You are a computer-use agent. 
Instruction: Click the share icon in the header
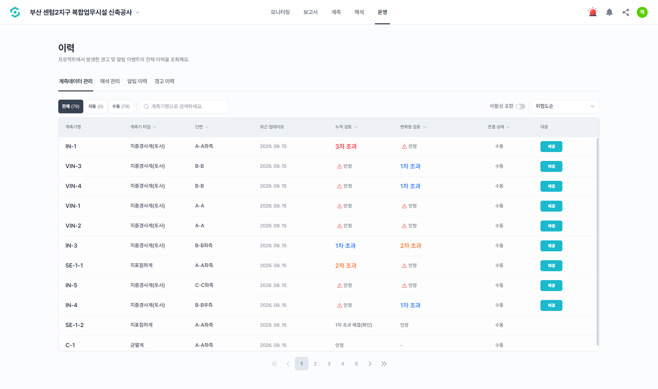pos(626,12)
